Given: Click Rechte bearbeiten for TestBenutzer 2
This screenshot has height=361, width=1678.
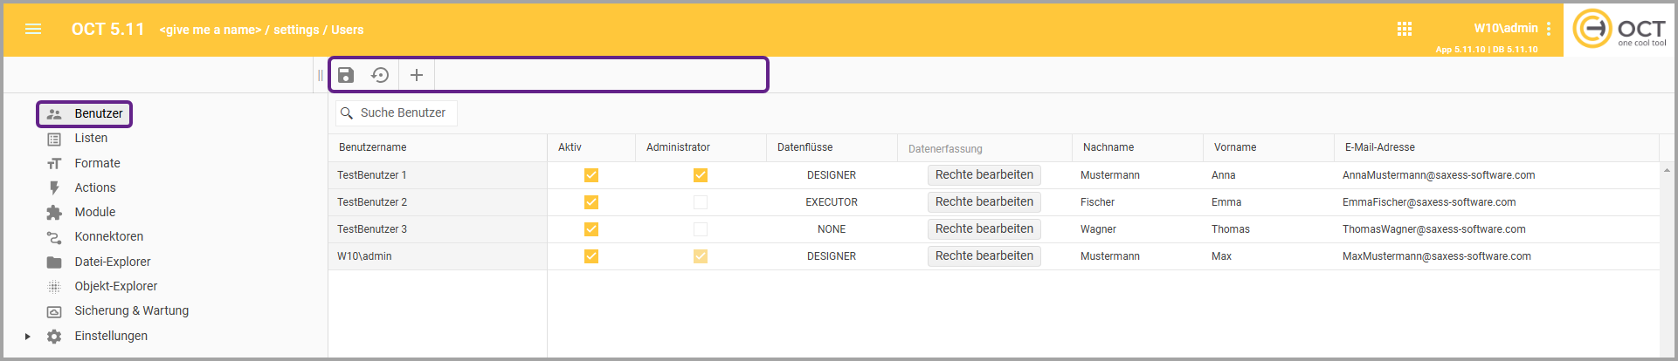Looking at the screenshot, I should point(984,202).
